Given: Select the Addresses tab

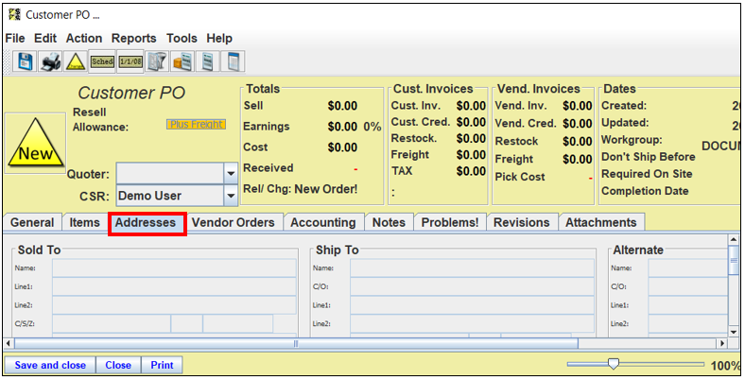Looking at the screenshot, I should click(x=146, y=223).
